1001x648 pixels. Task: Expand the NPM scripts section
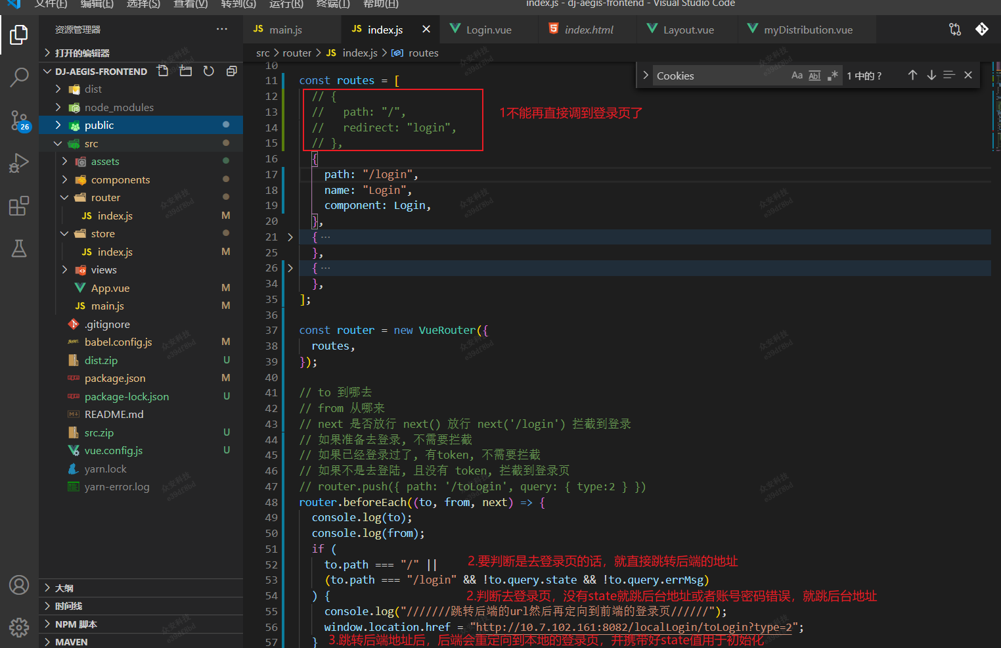click(x=141, y=624)
